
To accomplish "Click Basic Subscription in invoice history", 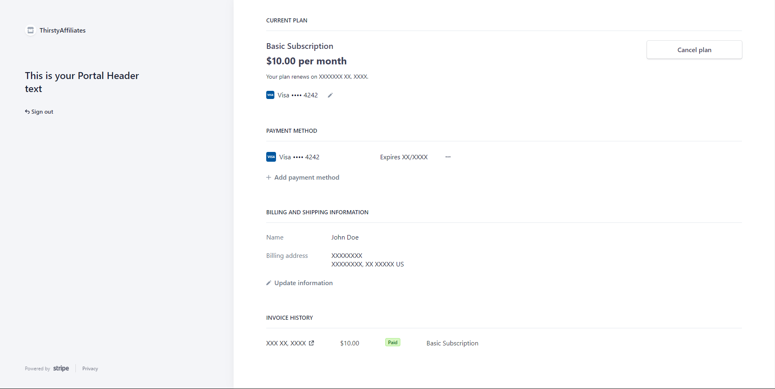I will [x=453, y=343].
